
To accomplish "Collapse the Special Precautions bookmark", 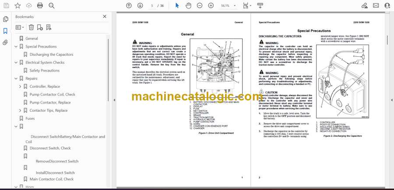I will [16, 47].
